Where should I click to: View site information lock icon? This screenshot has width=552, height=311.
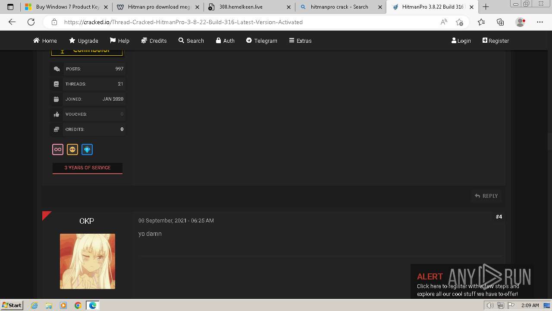pyautogui.click(x=54, y=22)
